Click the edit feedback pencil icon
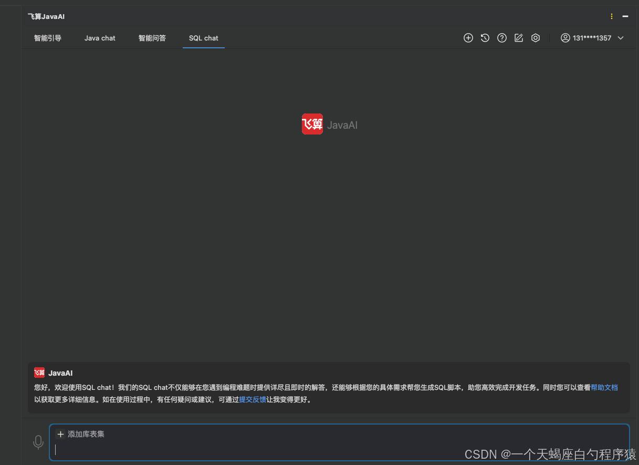 coord(519,38)
